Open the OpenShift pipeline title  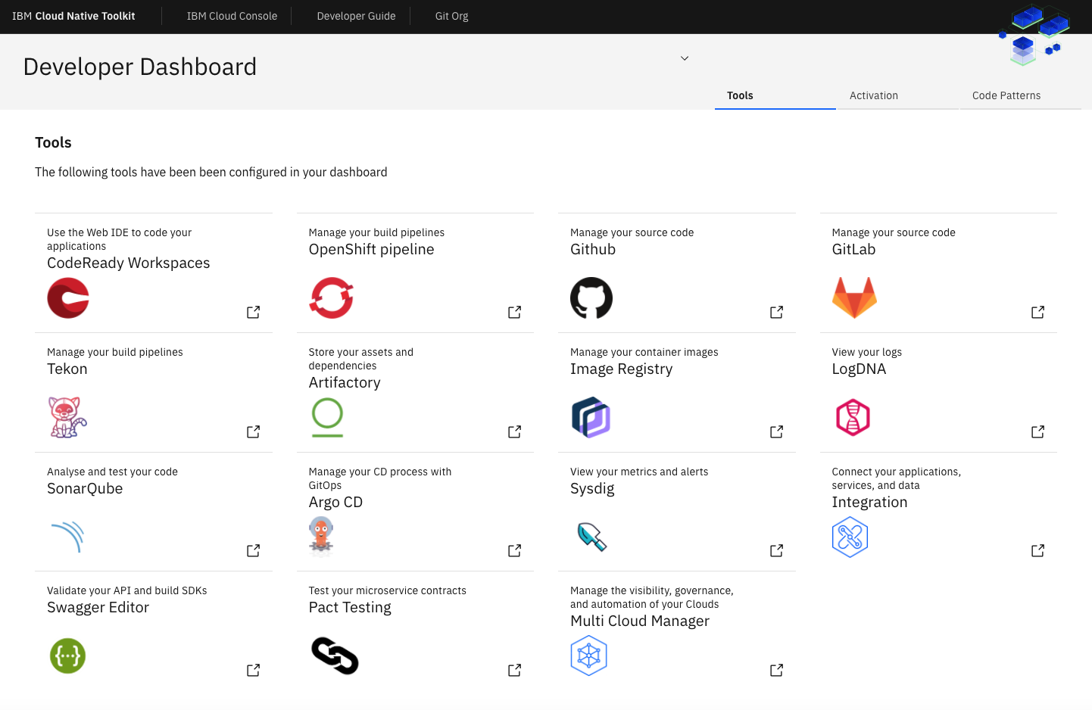[x=371, y=249]
